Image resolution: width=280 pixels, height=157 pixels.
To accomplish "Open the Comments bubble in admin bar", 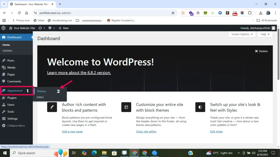I will tap(51, 28).
